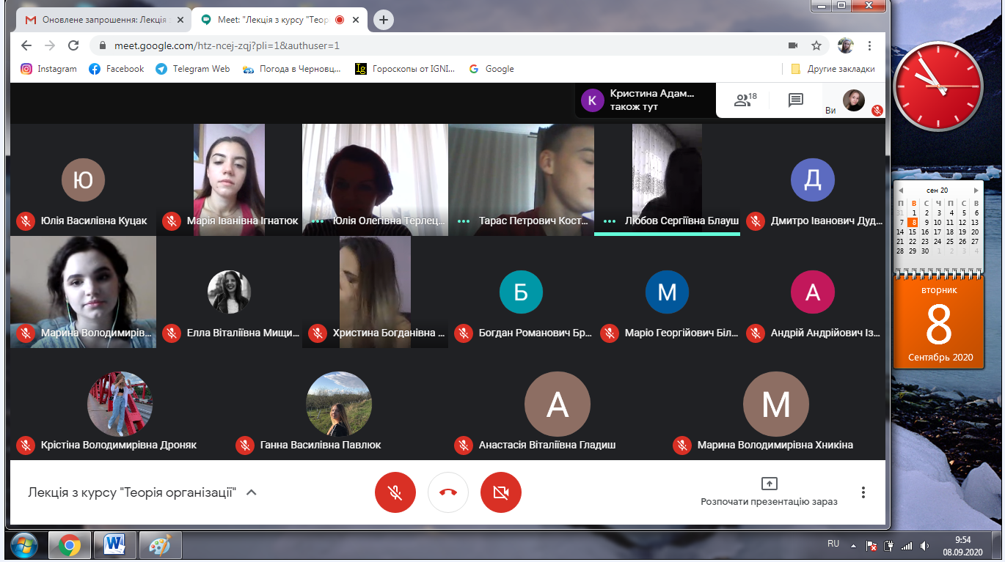
Task: Show hidden system tray icons arrow
Action: point(853,546)
